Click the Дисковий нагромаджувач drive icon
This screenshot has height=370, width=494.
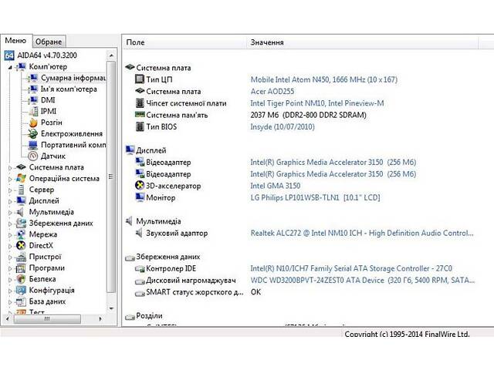[x=140, y=281]
